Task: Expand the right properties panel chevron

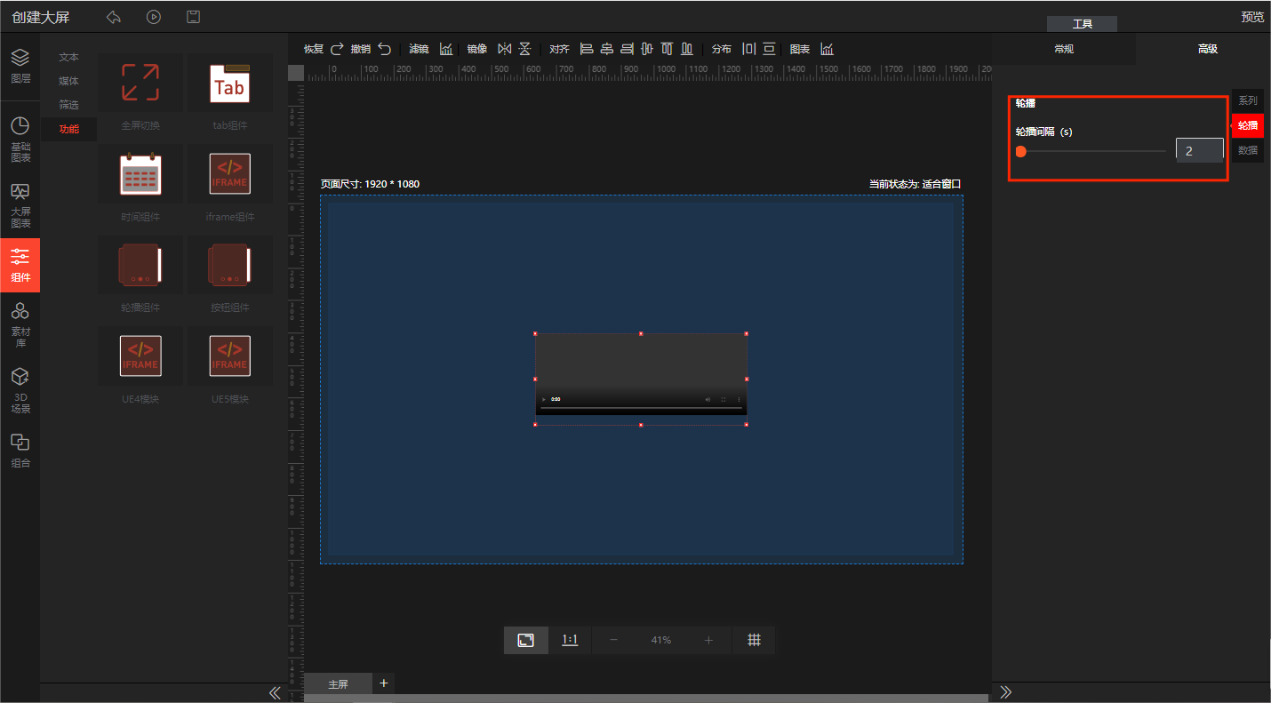Action: (1006, 692)
